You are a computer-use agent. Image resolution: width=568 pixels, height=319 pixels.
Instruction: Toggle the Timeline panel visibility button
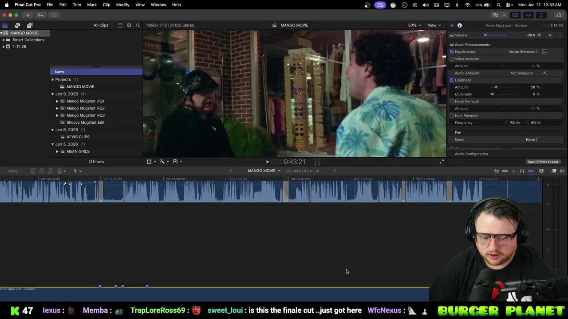coord(528,15)
